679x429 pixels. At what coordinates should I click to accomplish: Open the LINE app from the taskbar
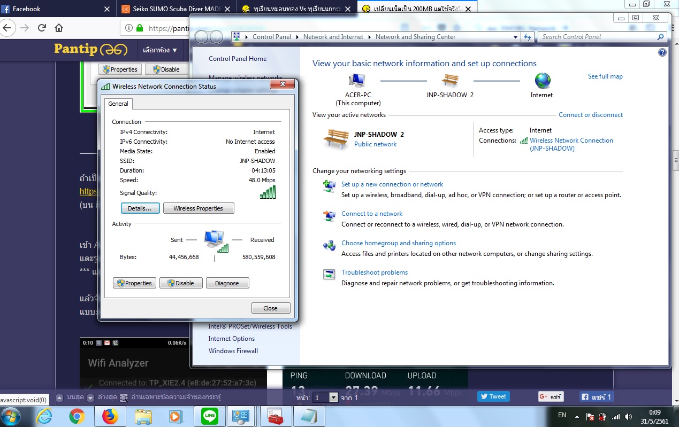tap(210, 417)
